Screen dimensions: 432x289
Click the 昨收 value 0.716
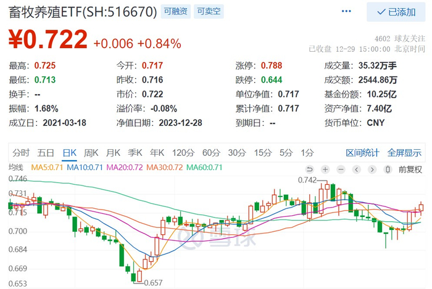(152, 79)
